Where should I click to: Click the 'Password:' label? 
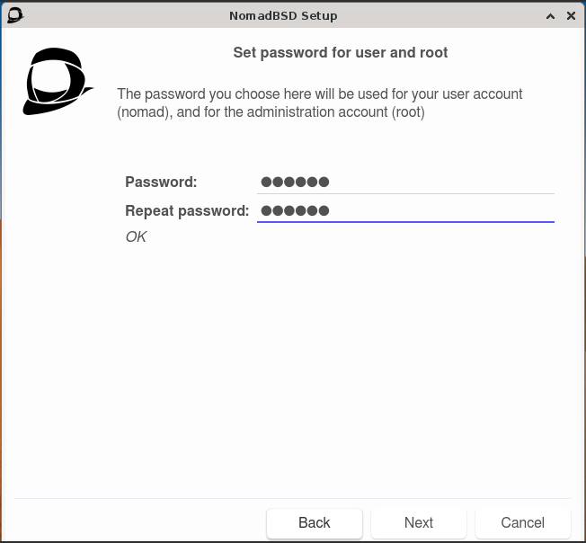click(x=161, y=182)
